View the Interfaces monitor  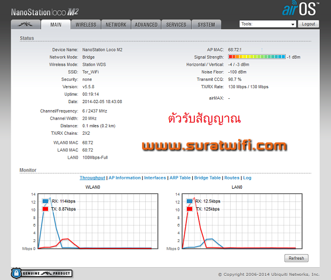[x=155, y=178]
